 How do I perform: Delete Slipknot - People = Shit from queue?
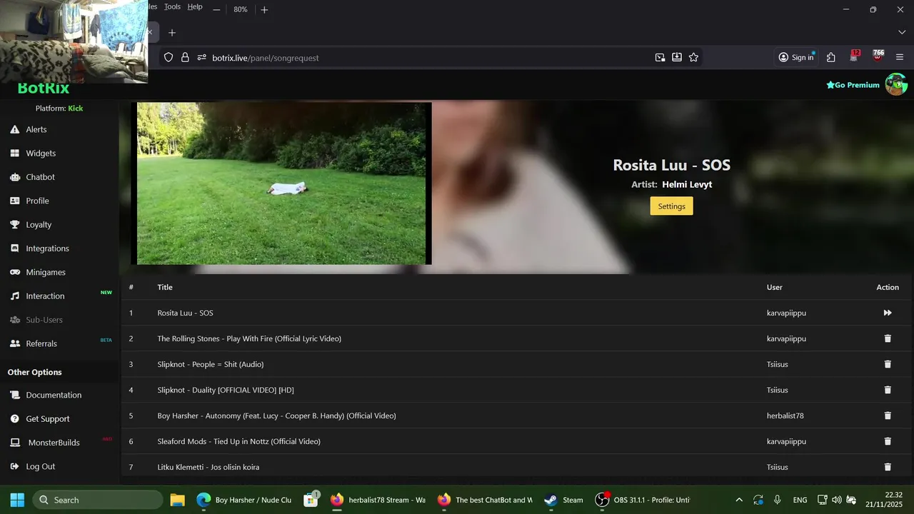(x=888, y=364)
